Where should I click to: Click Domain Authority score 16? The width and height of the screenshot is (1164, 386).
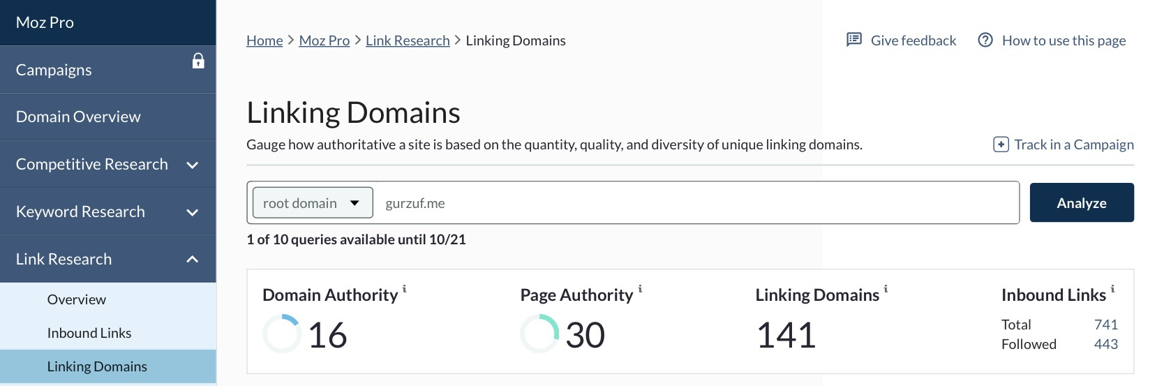tap(327, 335)
